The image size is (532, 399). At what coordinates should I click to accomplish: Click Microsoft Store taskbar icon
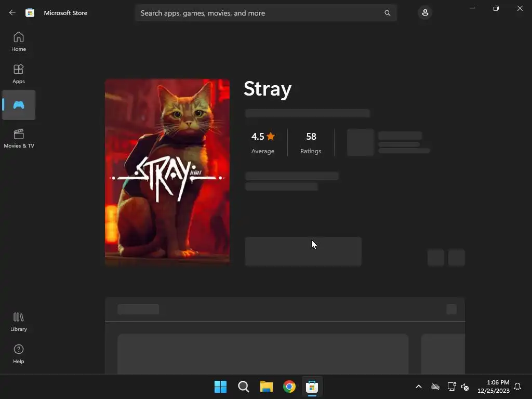click(312, 387)
